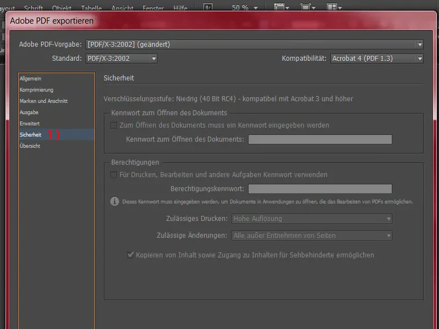The image size is (439, 329).
Task: Open the view options icon in top bar
Action: point(281,7)
